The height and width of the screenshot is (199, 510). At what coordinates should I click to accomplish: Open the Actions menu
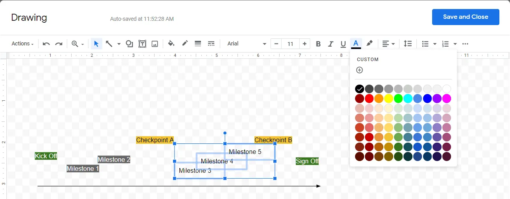pyautogui.click(x=22, y=43)
